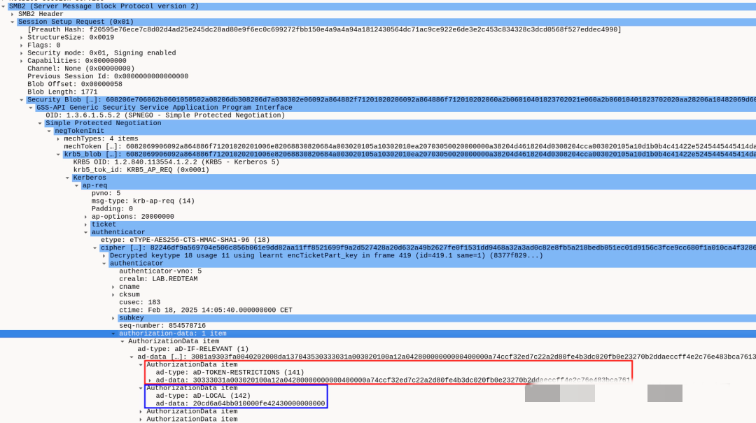Select ad-data: 20cd6a64bb010000fe42430000000000
This screenshot has width=756, height=423.
(240, 403)
